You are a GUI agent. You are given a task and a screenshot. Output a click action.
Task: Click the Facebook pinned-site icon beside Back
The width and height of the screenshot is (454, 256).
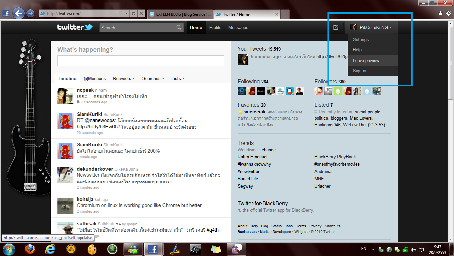point(6,13)
